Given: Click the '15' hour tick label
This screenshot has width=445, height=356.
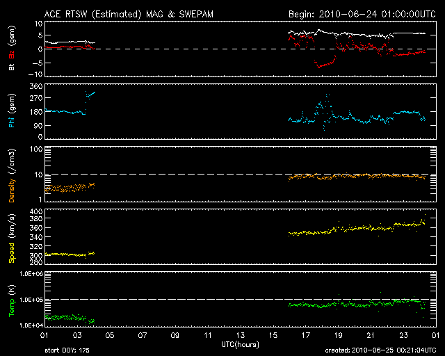Looking at the screenshot, I should 273,336.
